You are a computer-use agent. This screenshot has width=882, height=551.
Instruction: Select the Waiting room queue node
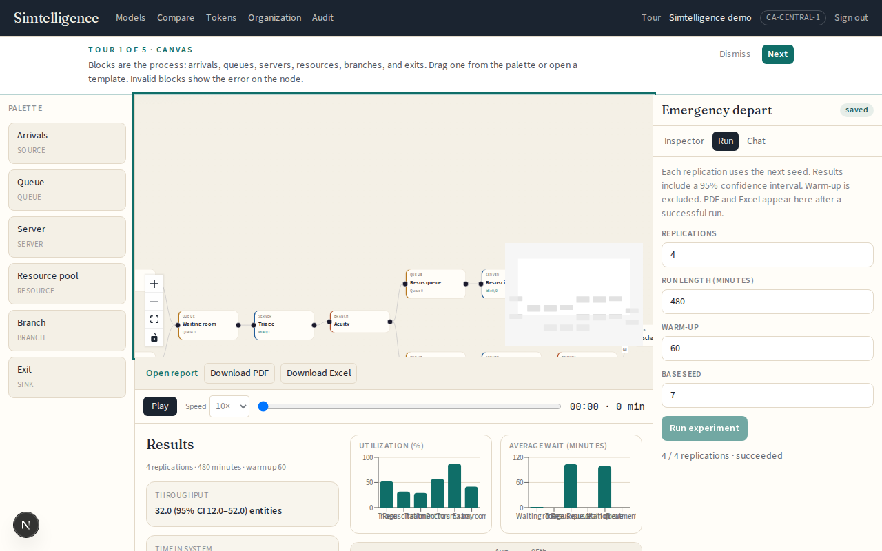click(208, 325)
